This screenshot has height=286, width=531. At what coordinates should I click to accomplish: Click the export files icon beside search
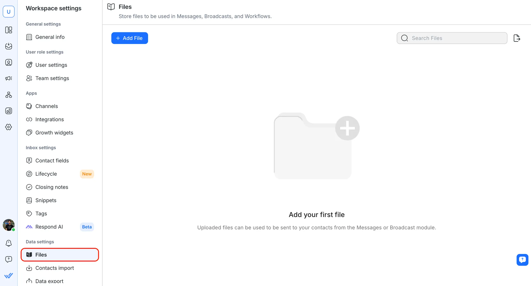(x=517, y=38)
